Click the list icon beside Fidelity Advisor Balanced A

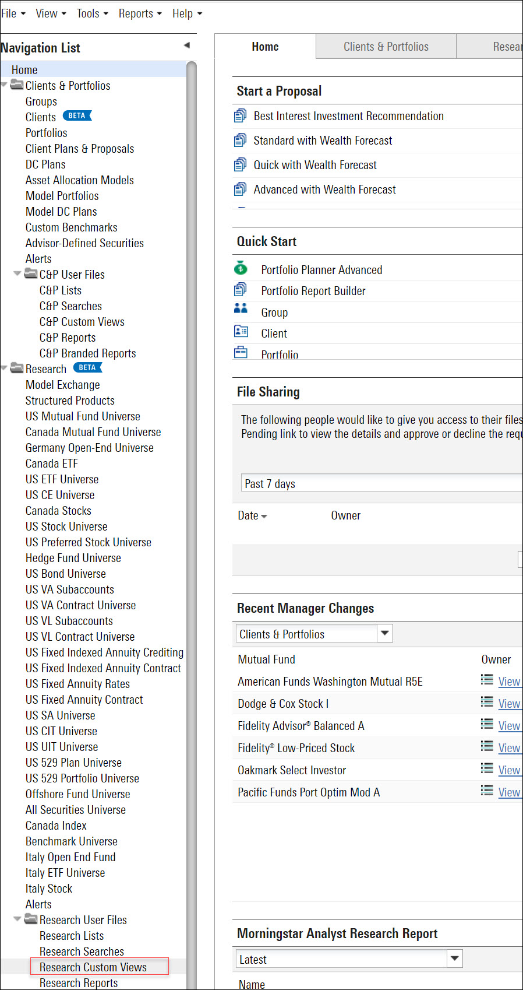tap(487, 724)
